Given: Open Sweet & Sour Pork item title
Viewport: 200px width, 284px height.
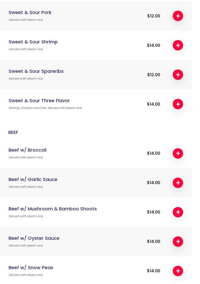Looking at the screenshot, I should (x=30, y=12).
